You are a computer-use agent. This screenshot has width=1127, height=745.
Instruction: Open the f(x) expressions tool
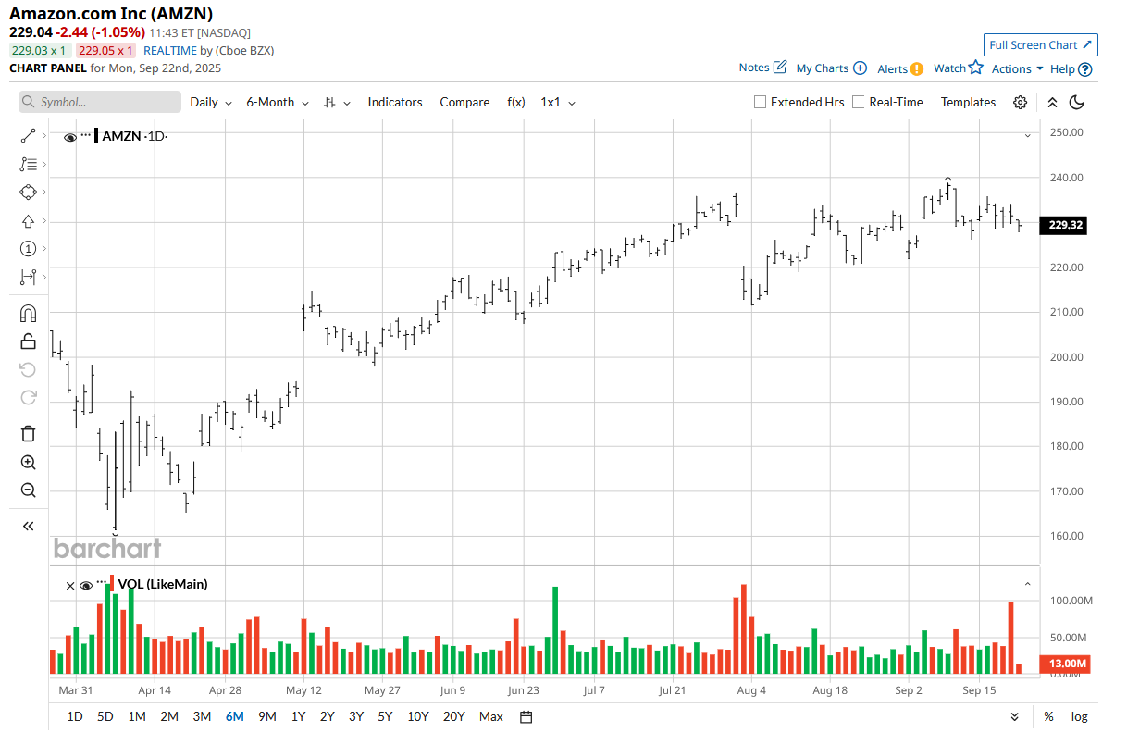click(516, 103)
